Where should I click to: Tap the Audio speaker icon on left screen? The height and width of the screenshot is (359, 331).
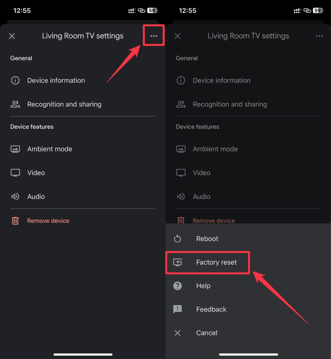(15, 197)
